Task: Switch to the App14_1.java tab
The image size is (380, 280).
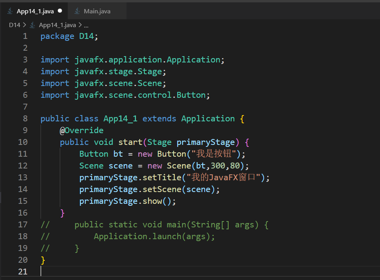Action: [35, 11]
